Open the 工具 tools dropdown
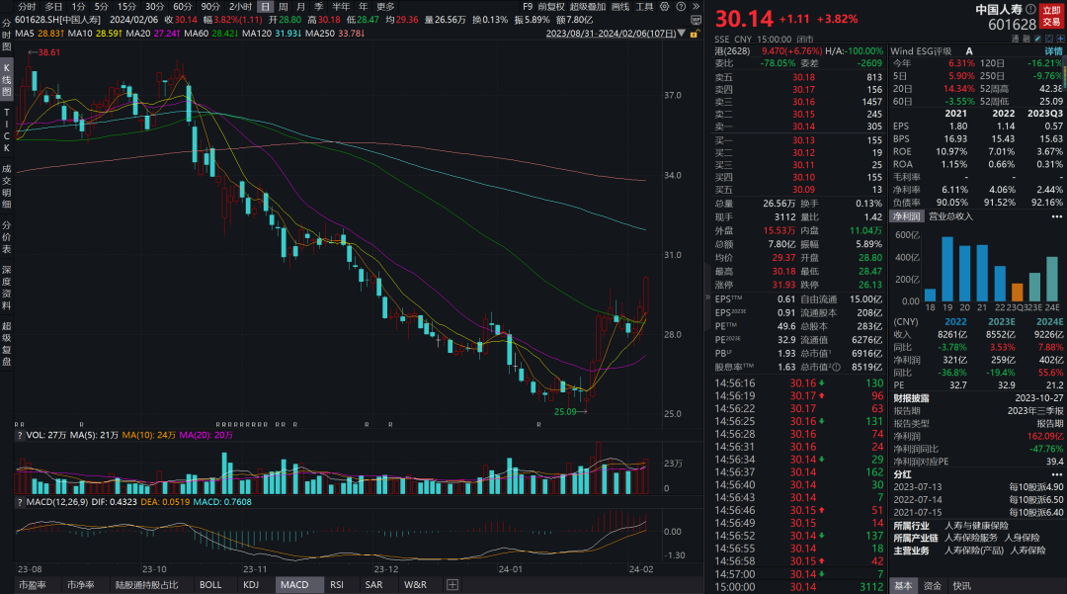Viewport: 1067px width, 594px height. point(643,6)
